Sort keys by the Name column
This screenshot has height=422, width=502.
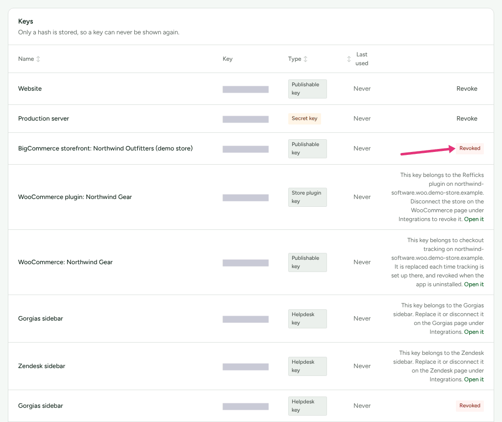point(38,59)
